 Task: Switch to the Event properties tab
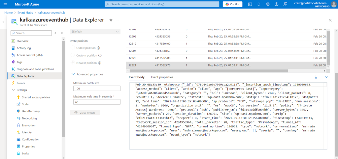click(x=162, y=77)
